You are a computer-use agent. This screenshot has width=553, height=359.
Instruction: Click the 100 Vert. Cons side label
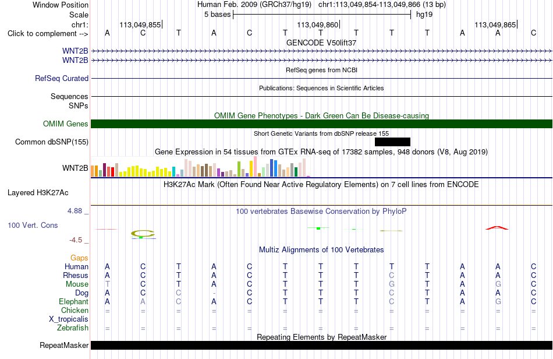coord(33,225)
